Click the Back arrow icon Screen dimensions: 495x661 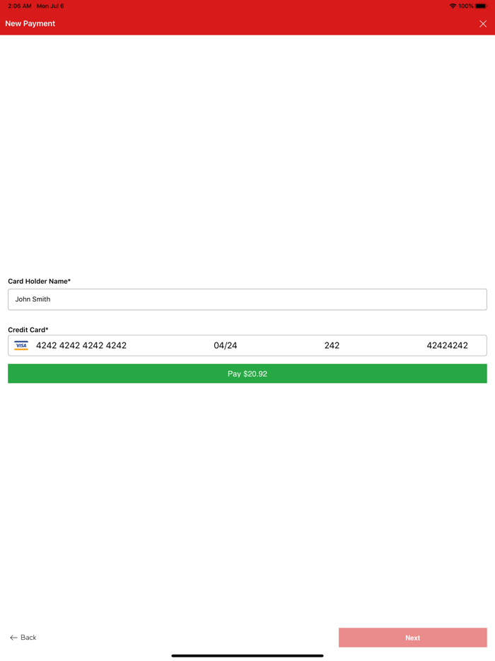click(x=13, y=638)
